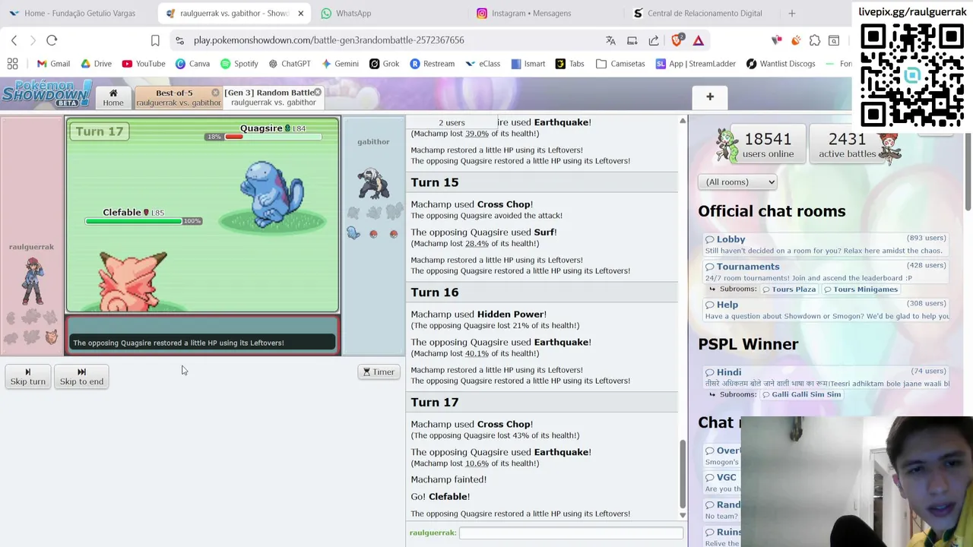
Task: Click the Pokémon Showdown logo
Action: coord(46,95)
